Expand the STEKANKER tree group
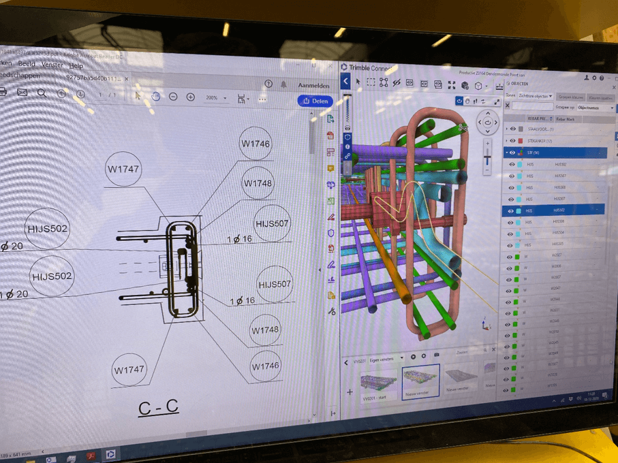The width and height of the screenshot is (618, 463). (506, 140)
